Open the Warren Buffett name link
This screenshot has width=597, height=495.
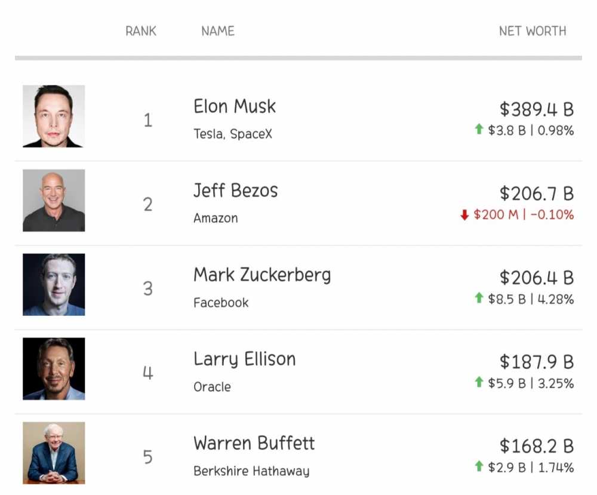point(254,444)
